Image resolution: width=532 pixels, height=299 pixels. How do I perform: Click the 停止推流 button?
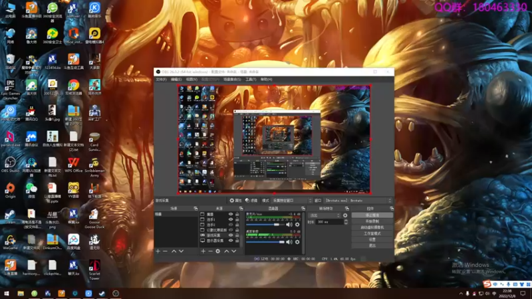pos(372,215)
